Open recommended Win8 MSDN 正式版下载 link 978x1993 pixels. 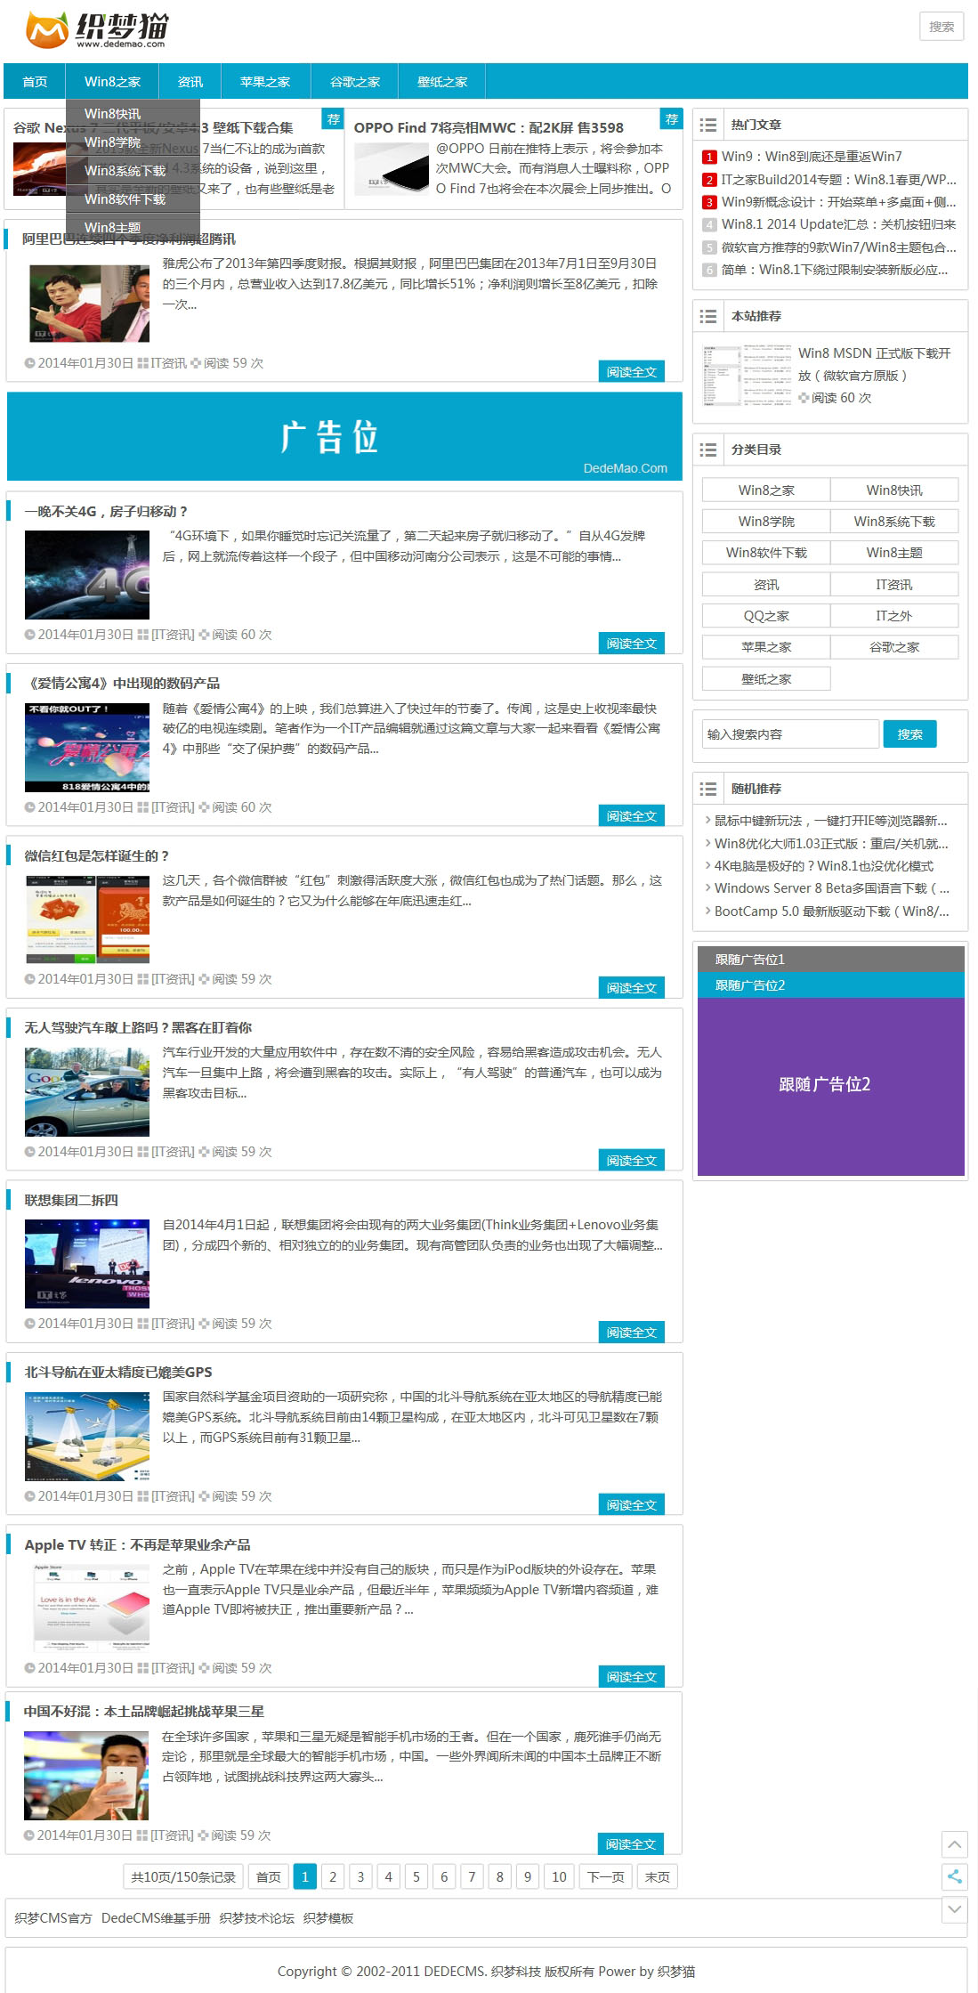click(x=875, y=364)
